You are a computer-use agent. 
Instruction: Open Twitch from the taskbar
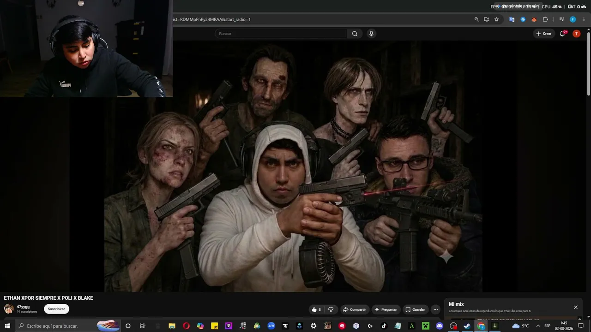[229, 326]
